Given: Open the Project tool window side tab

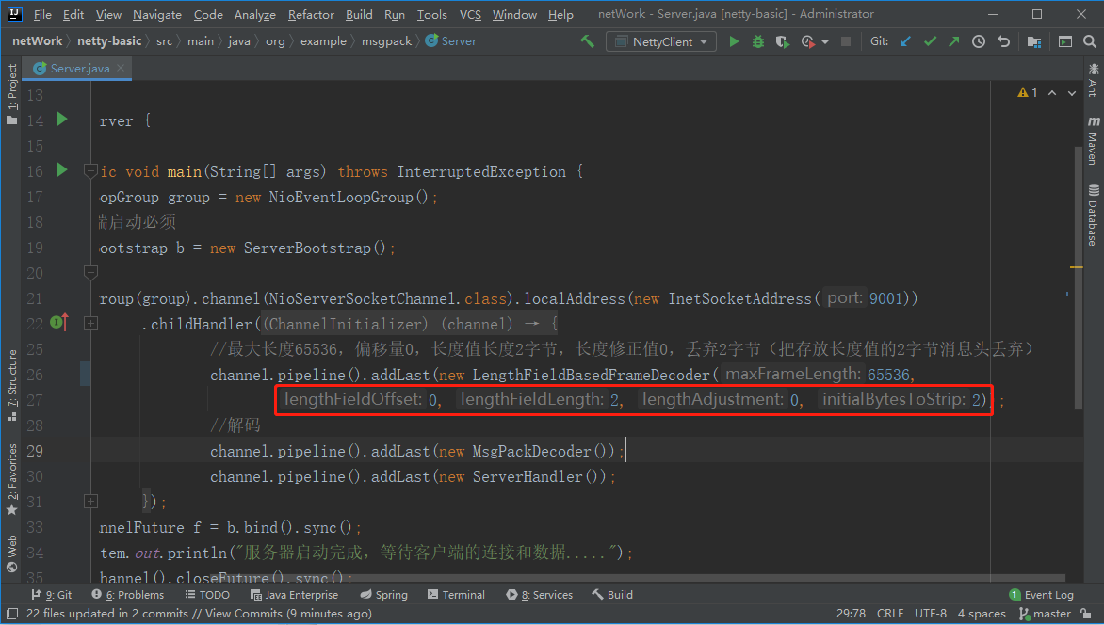Looking at the screenshot, I should [x=12, y=94].
